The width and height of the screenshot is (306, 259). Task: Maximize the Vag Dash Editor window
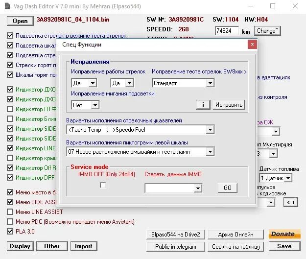[x=273, y=6]
